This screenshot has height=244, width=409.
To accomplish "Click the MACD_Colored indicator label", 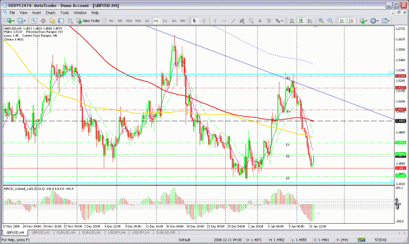I will [39, 189].
